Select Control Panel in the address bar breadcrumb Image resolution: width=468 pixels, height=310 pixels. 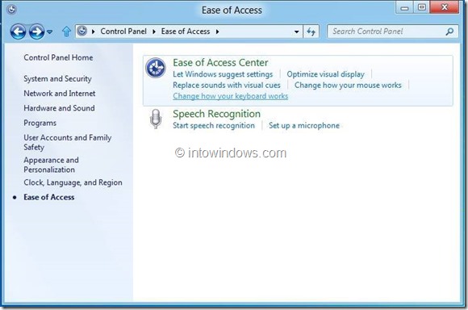coord(123,31)
